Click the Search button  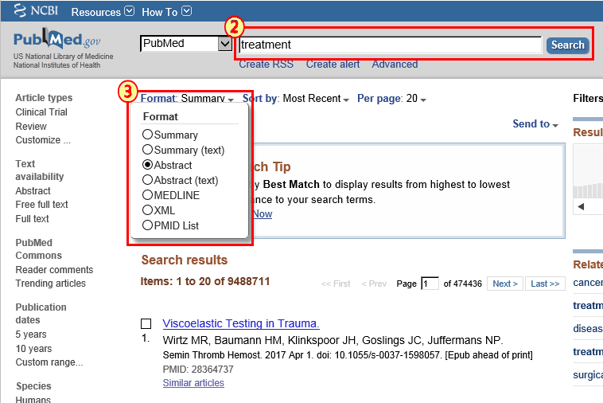pyautogui.click(x=568, y=45)
